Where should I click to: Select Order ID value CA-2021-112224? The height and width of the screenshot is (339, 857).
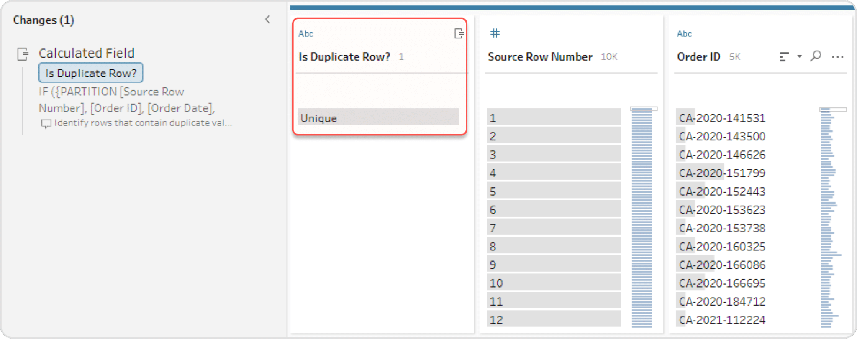coord(721,319)
